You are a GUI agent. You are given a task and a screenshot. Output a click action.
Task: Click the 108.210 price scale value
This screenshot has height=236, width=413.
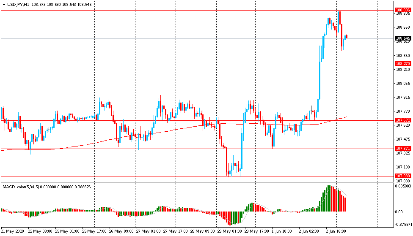[403, 69]
